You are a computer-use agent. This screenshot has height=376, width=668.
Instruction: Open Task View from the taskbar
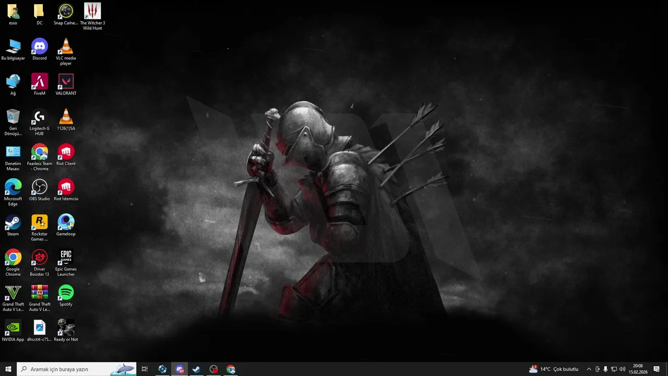(x=145, y=369)
